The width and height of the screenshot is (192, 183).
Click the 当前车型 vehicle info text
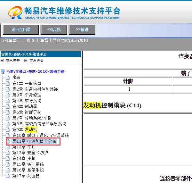coord(44,40)
